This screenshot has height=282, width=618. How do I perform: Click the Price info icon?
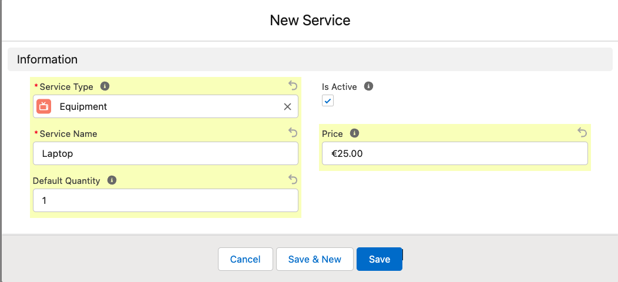click(354, 133)
